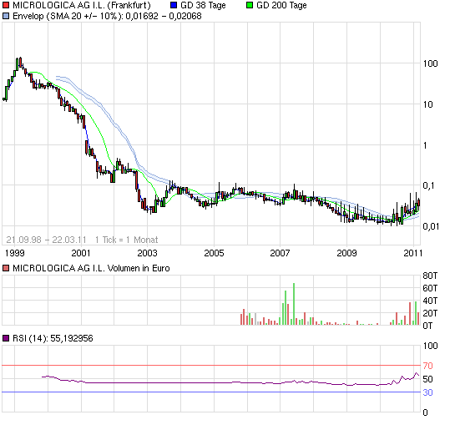Click the 2011 x-axis label
This screenshot has height=430, width=455.
[x=413, y=253]
